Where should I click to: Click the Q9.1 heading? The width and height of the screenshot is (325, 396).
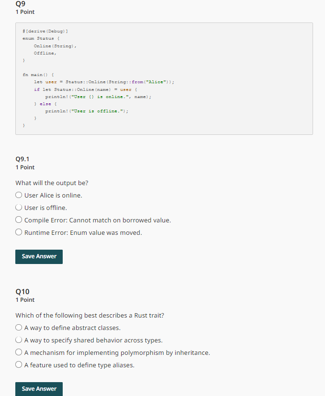click(x=22, y=159)
